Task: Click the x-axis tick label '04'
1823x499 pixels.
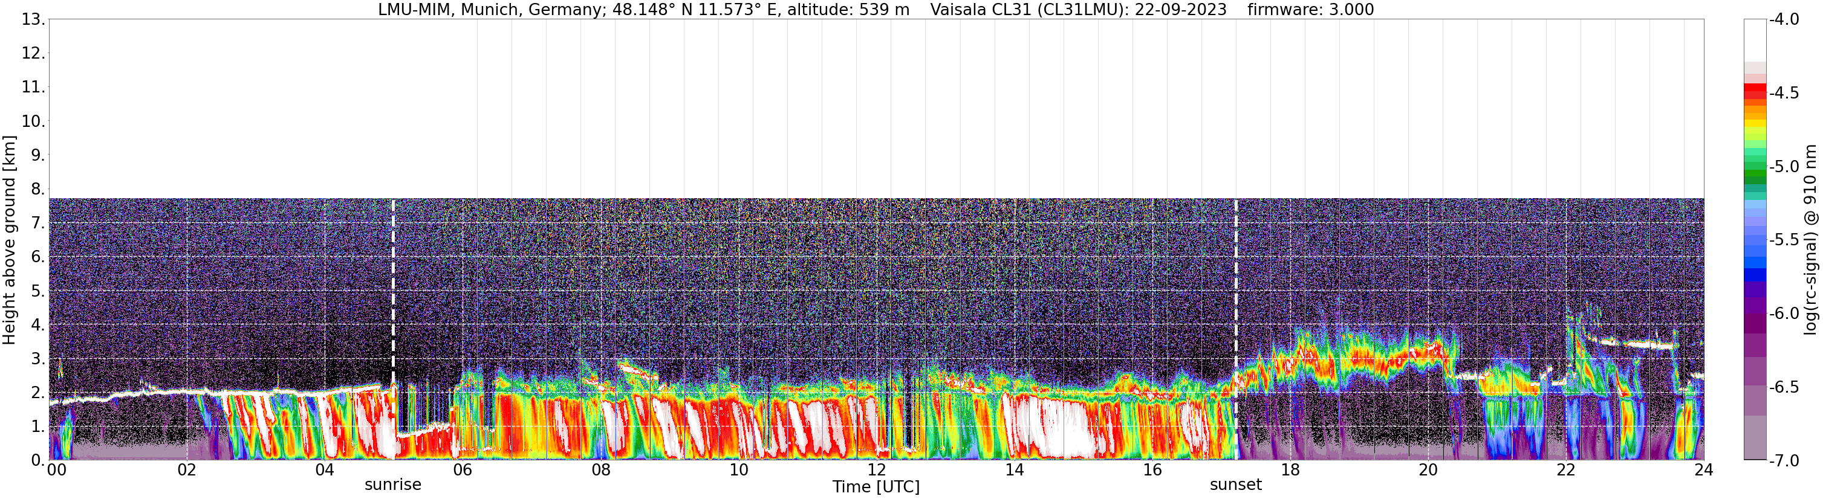Action: pyautogui.click(x=325, y=470)
